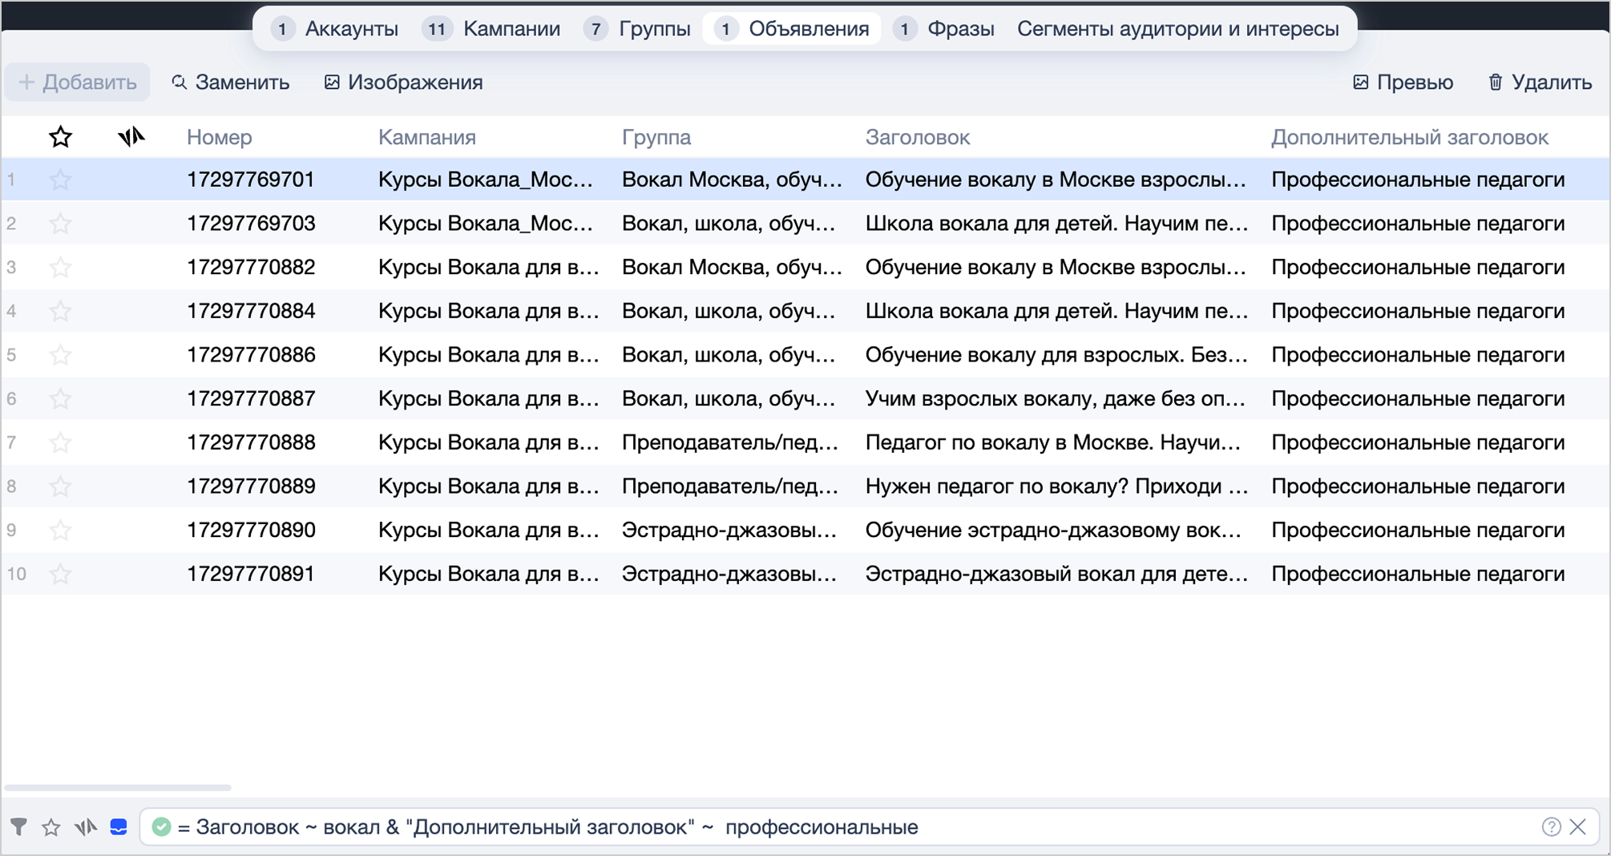Click the star icon in table header
This screenshot has width=1611, height=856.
[x=60, y=137]
